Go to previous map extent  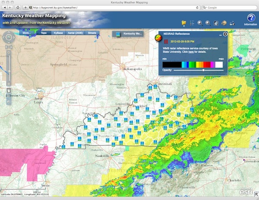7,47
